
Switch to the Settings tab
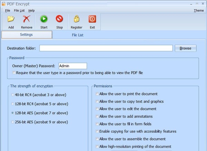click(x=27, y=35)
